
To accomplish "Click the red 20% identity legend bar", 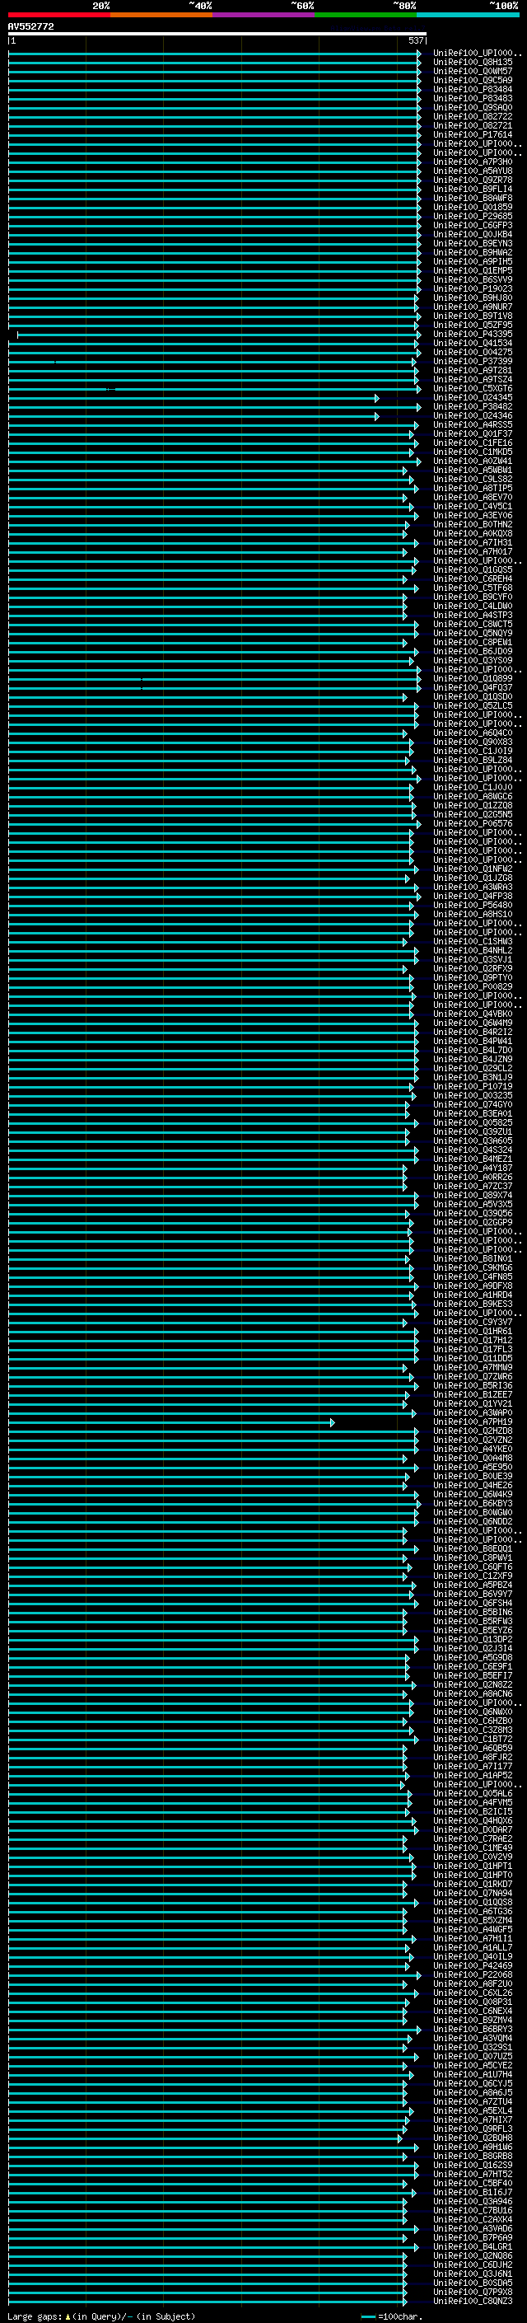I will coord(58,16).
